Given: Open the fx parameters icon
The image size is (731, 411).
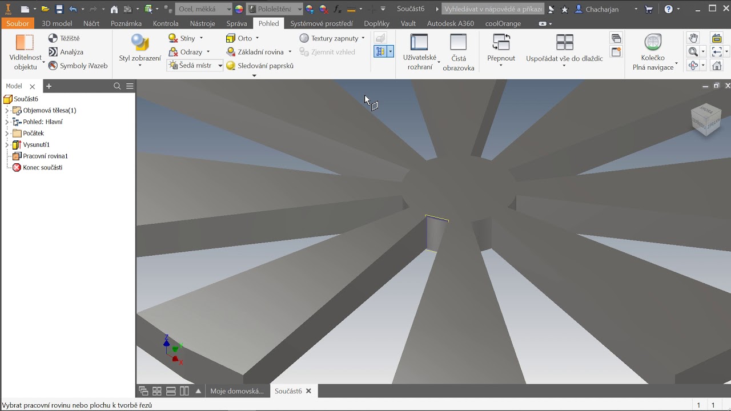Looking at the screenshot, I should point(337,9).
